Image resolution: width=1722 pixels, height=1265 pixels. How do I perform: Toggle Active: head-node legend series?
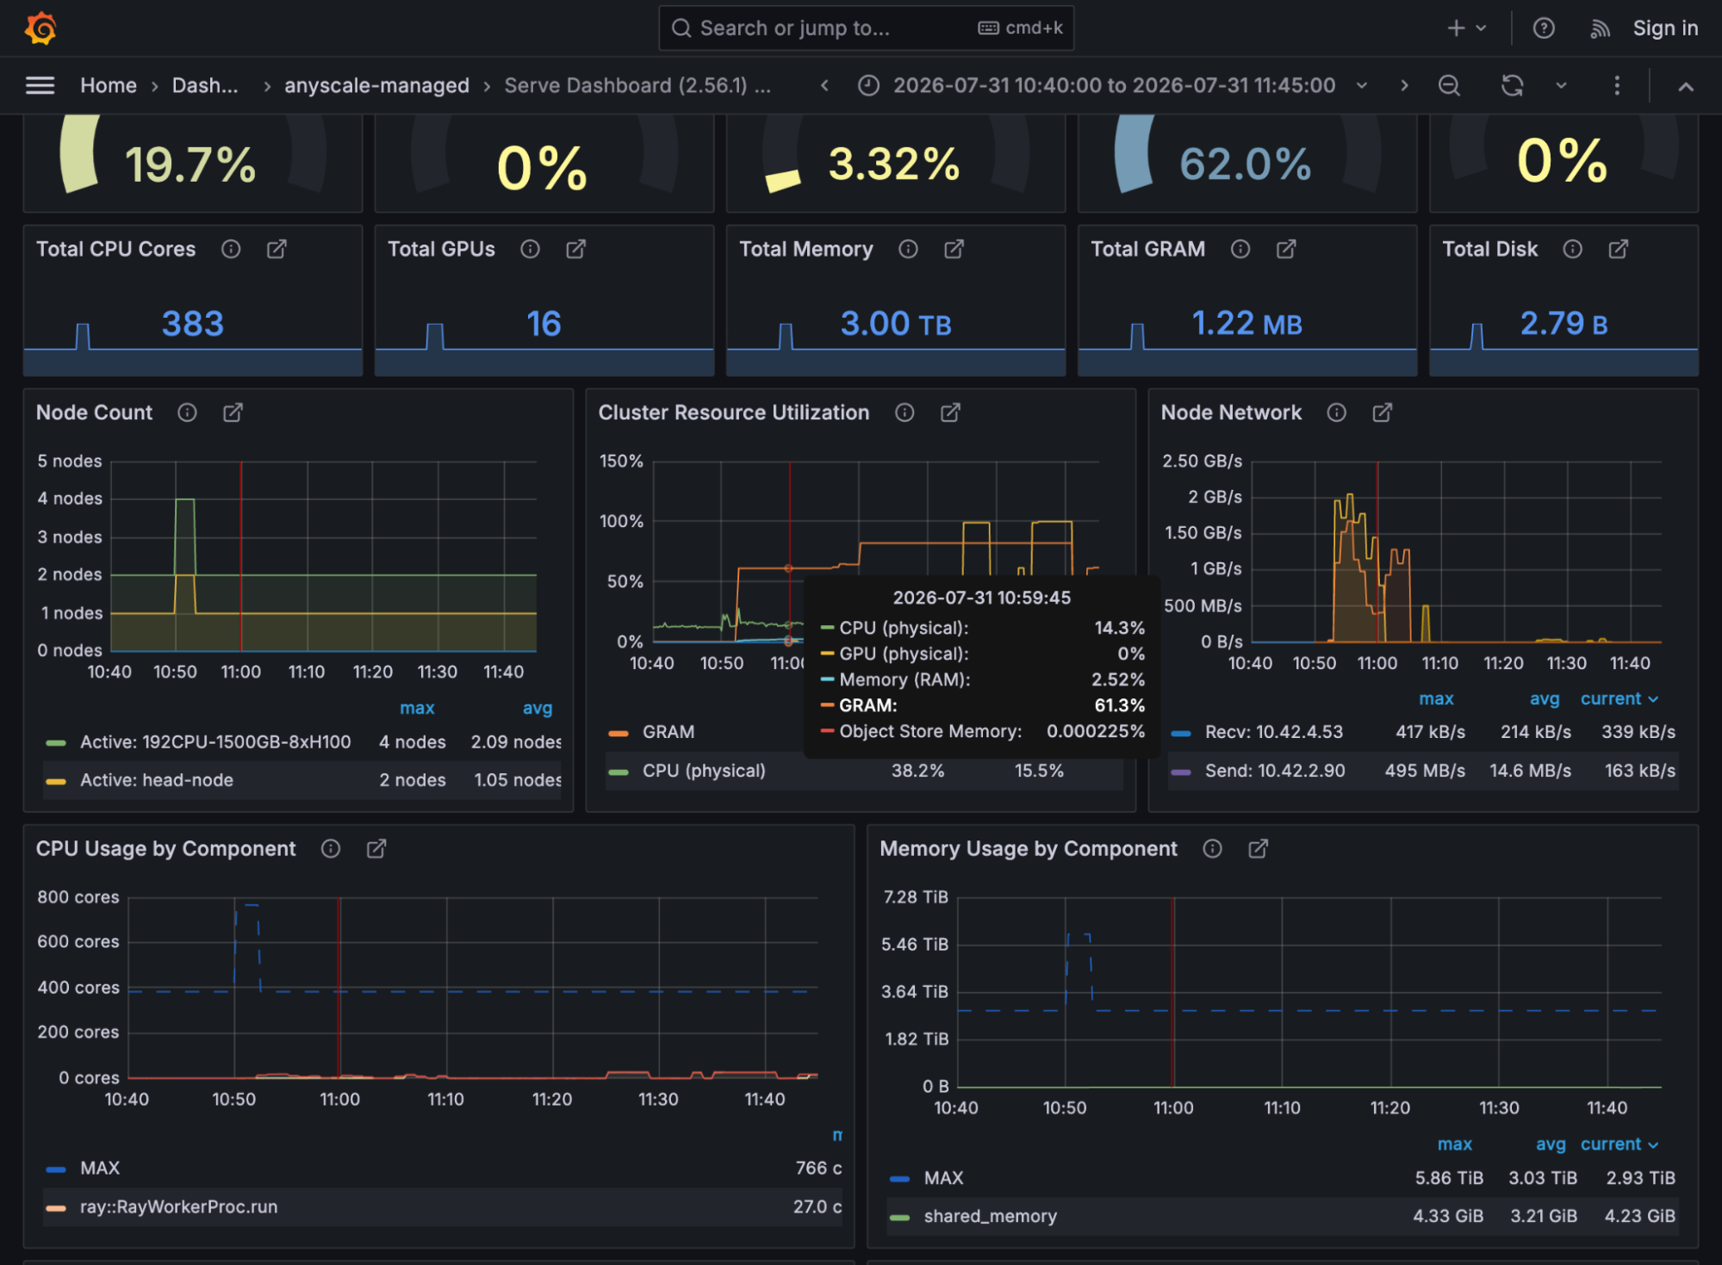click(157, 779)
